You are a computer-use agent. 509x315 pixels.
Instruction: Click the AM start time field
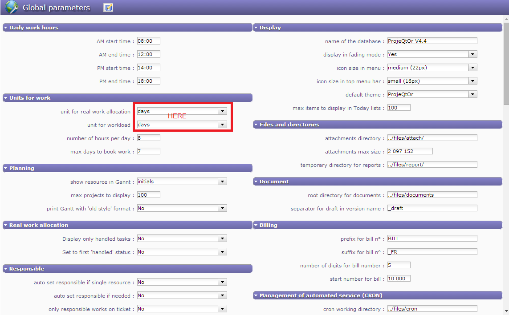(x=148, y=41)
